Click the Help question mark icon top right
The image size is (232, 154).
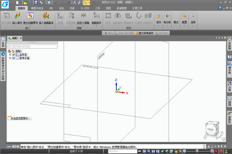[220, 8]
